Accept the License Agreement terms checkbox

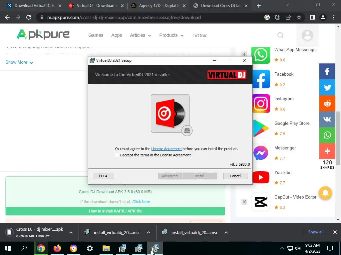[x=117, y=155]
